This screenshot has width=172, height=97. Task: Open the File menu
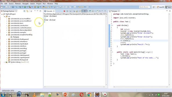2,4
